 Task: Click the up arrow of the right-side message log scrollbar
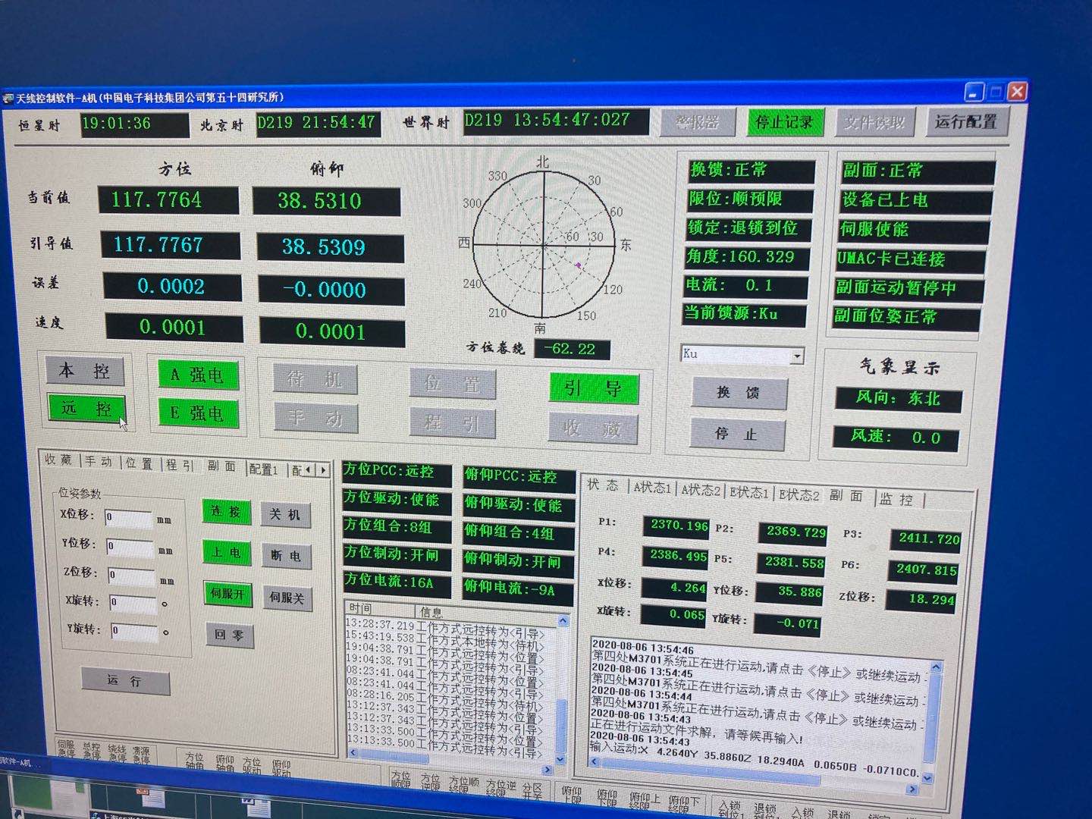(x=936, y=667)
